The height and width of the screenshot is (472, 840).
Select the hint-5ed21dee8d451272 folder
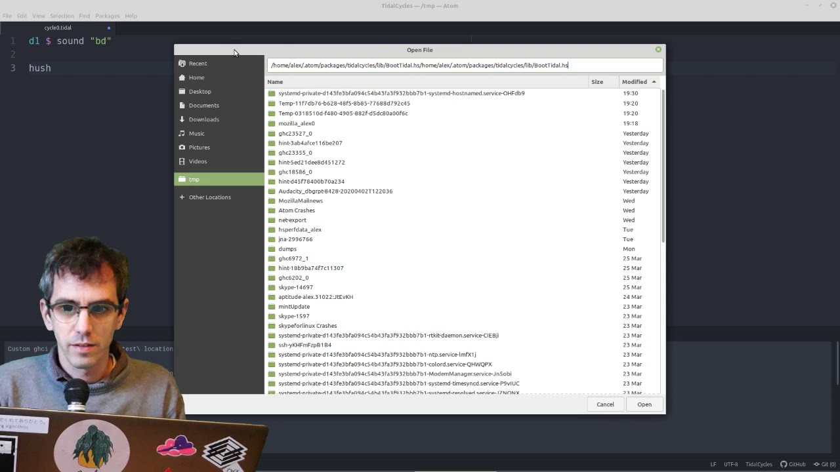tap(463, 162)
